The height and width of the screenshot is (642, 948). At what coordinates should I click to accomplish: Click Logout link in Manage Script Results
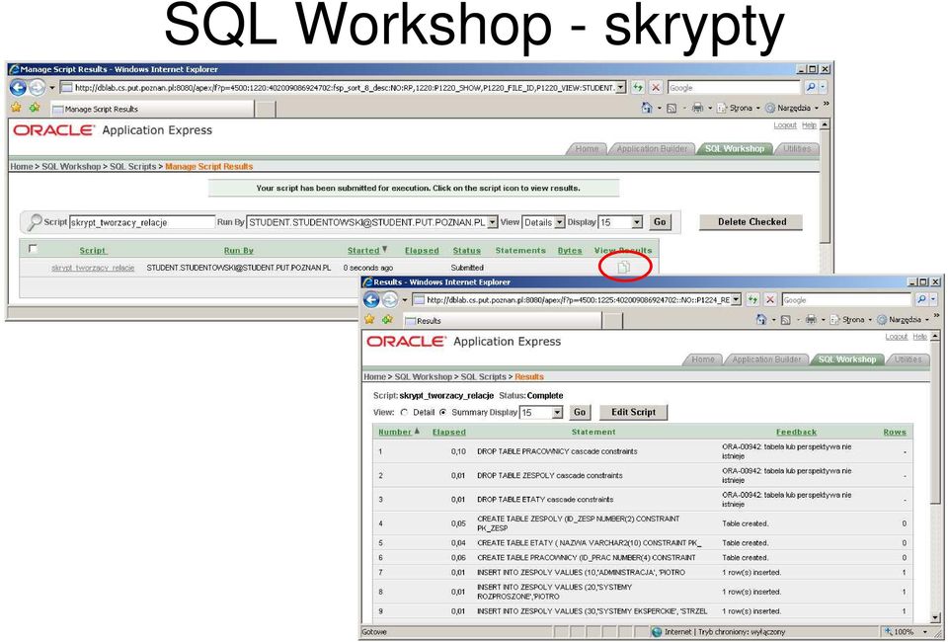tap(785, 125)
